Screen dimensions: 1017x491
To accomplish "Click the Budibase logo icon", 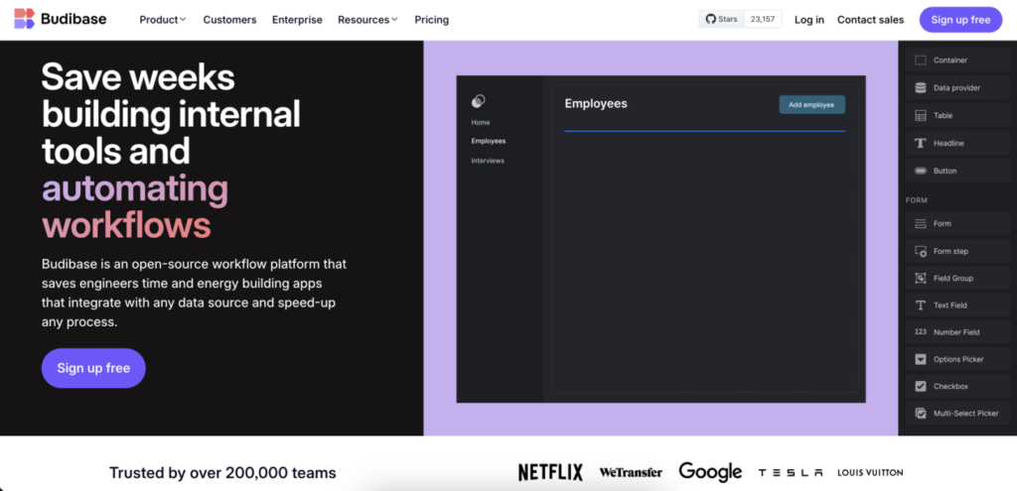I will point(24,19).
